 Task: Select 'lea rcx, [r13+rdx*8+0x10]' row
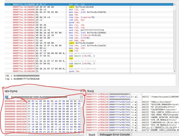point(89,35)
